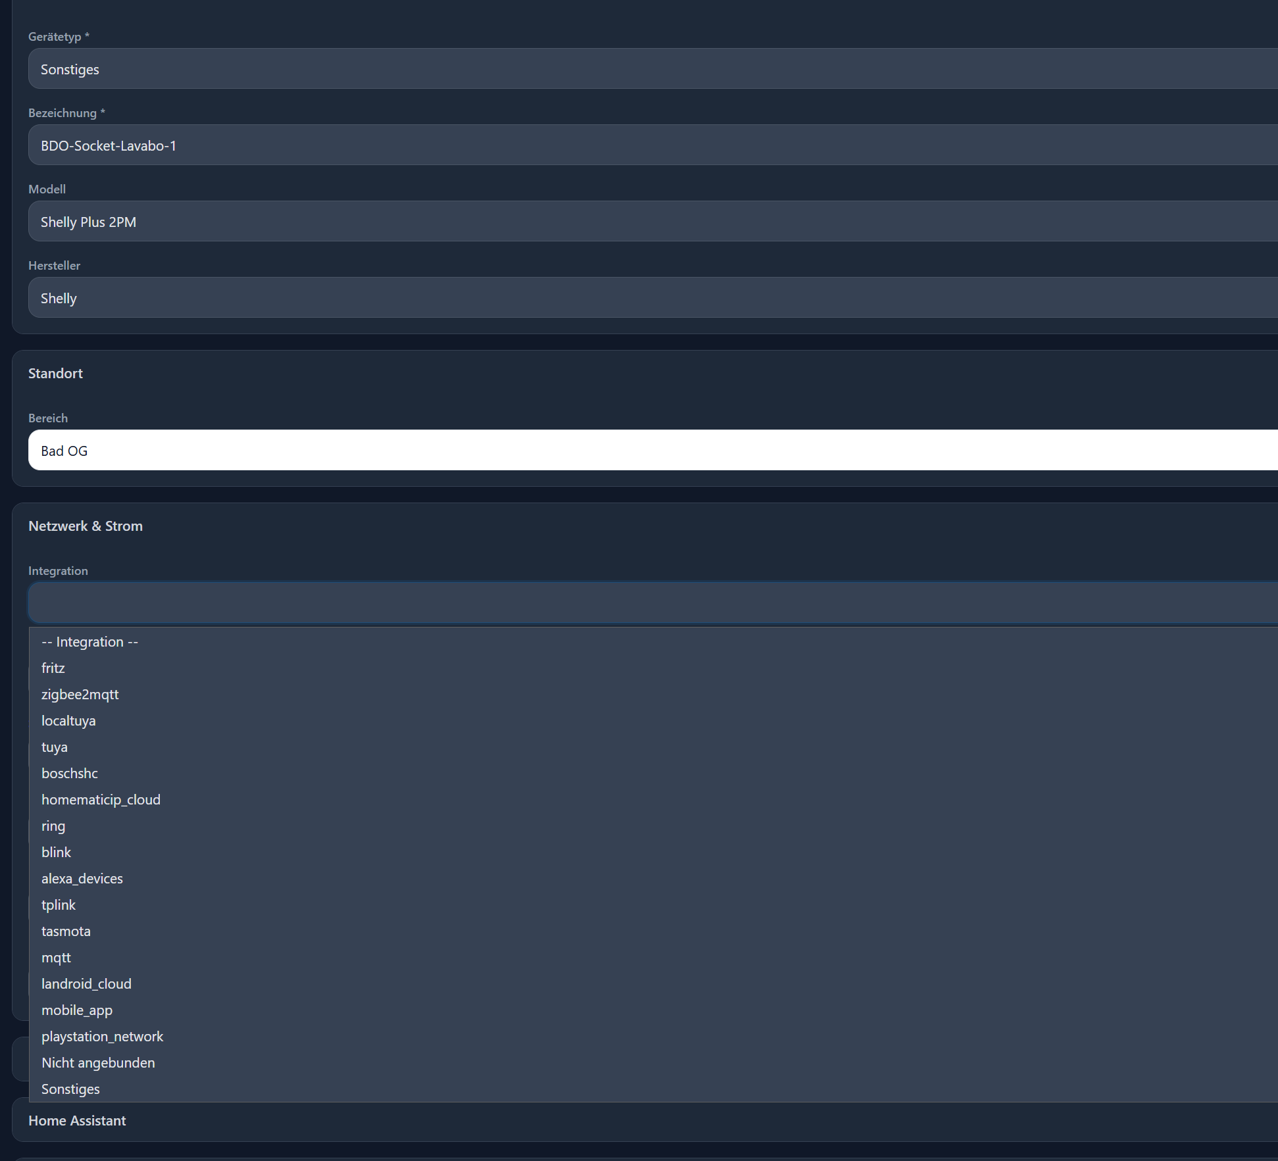Select mqtt integration option
Screen dimensions: 1278x1161
(x=56, y=958)
